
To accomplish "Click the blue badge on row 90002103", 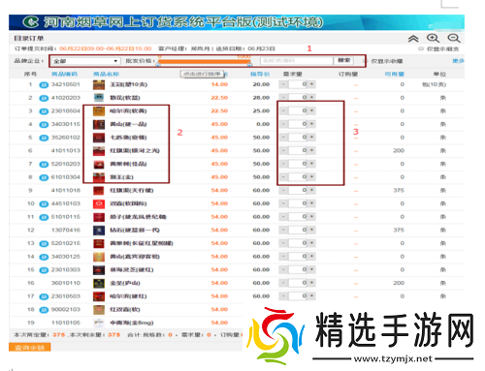I will pyautogui.click(x=44, y=310).
